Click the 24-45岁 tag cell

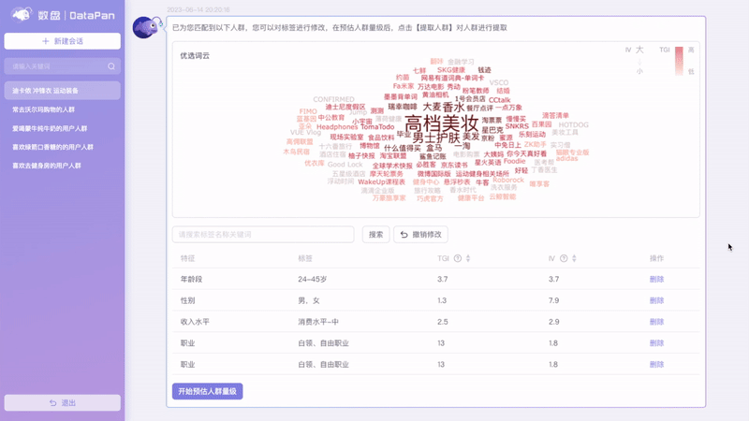click(x=313, y=279)
